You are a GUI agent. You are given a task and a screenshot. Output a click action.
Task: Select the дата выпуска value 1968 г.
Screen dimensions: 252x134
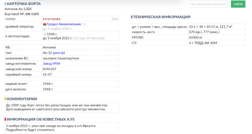point(48,89)
